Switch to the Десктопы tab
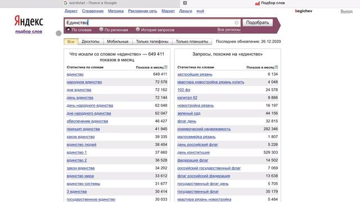This screenshot has height=202, width=360. (91, 42)
